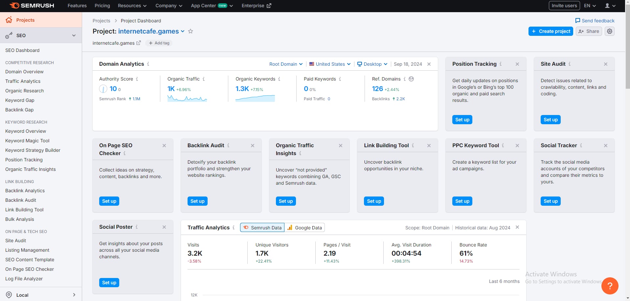Open the United States country dropdown
Image resolution: width=630 pixels, height=301 pixels.
tap(330, 64)
